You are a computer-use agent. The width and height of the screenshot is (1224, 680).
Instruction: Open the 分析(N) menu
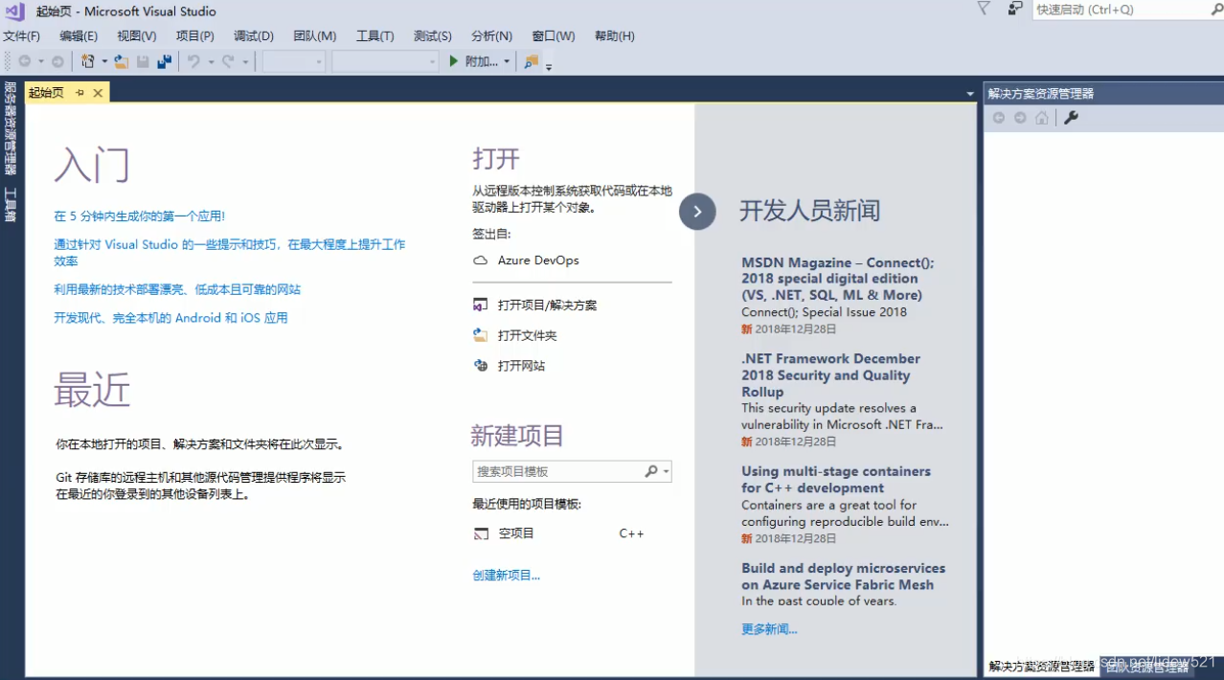(x=491, y=36)
